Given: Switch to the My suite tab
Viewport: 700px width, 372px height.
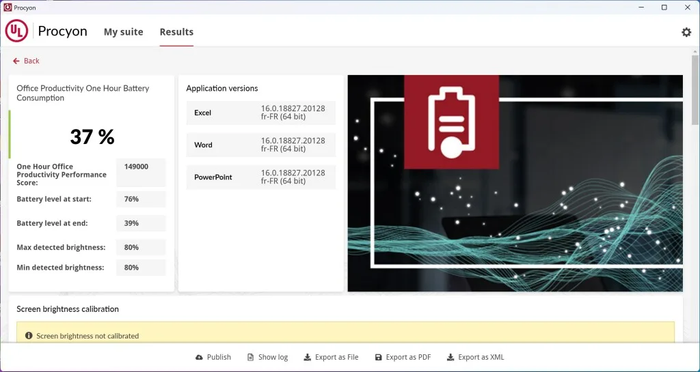Looking at the screenshot, I should coord(123,32).
